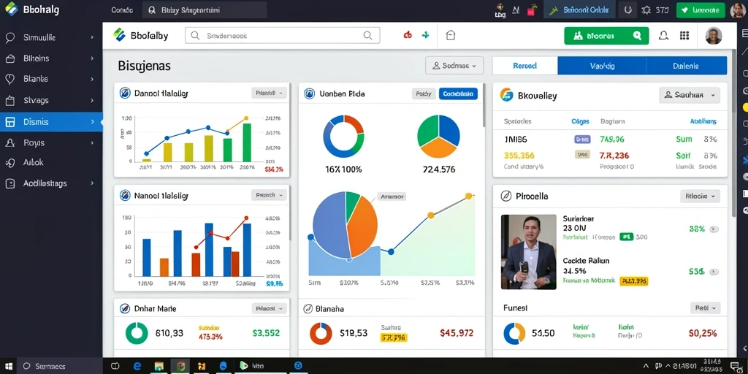Open the apps grid icon
This screenshot has width=748, height=374.
(684, 36)
